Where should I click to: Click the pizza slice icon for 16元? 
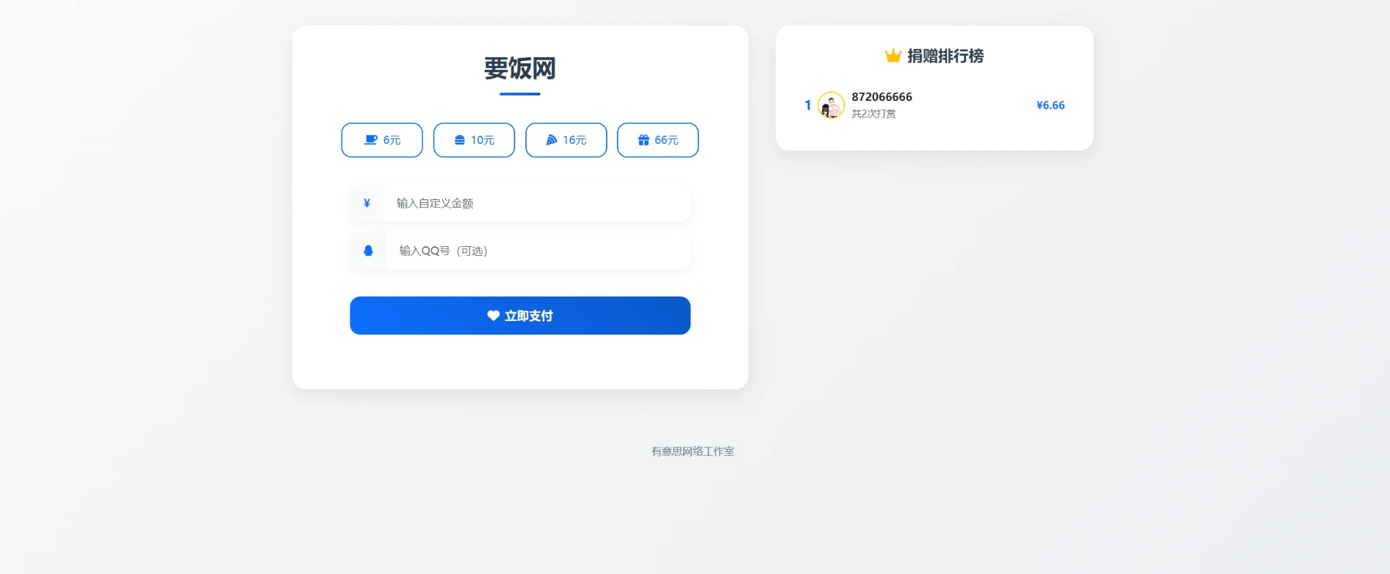(x=551, y=140)
